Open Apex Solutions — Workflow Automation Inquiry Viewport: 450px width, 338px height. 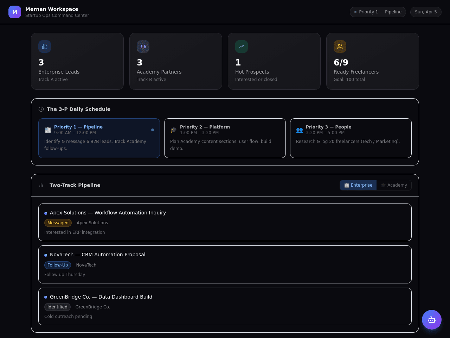(x=225, y=222)
